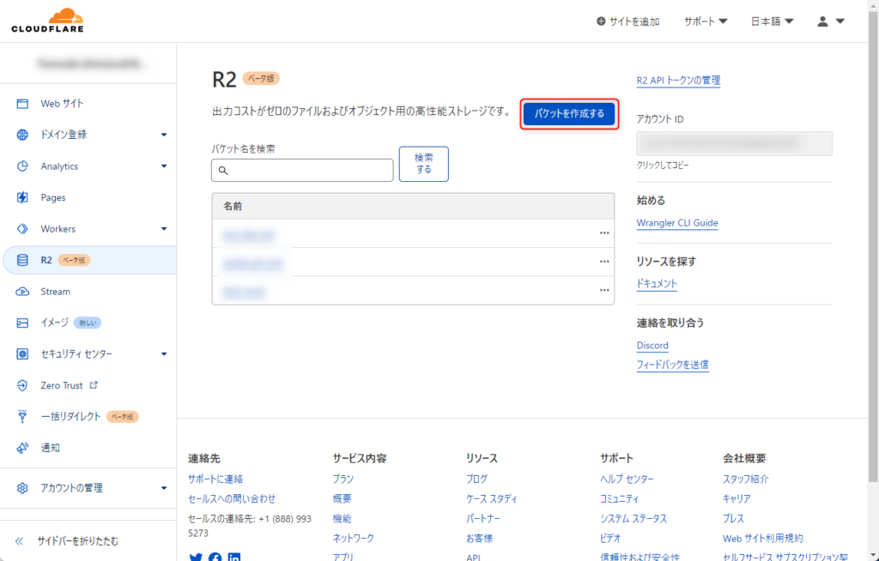Open 一括リダイレクト from the sidebar

(70, 416)
